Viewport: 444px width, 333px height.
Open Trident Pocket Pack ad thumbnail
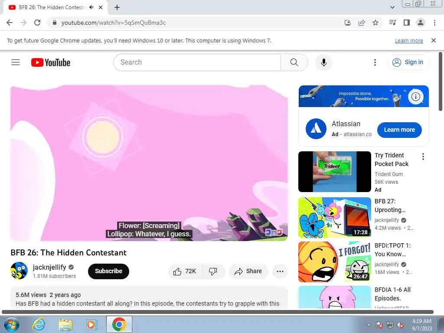tap(334, 172)
